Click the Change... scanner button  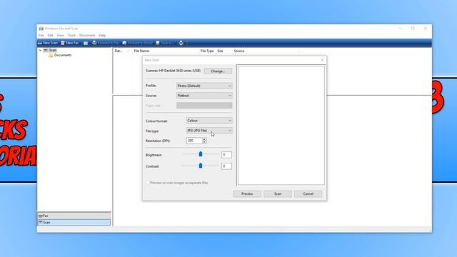[218, 71]
